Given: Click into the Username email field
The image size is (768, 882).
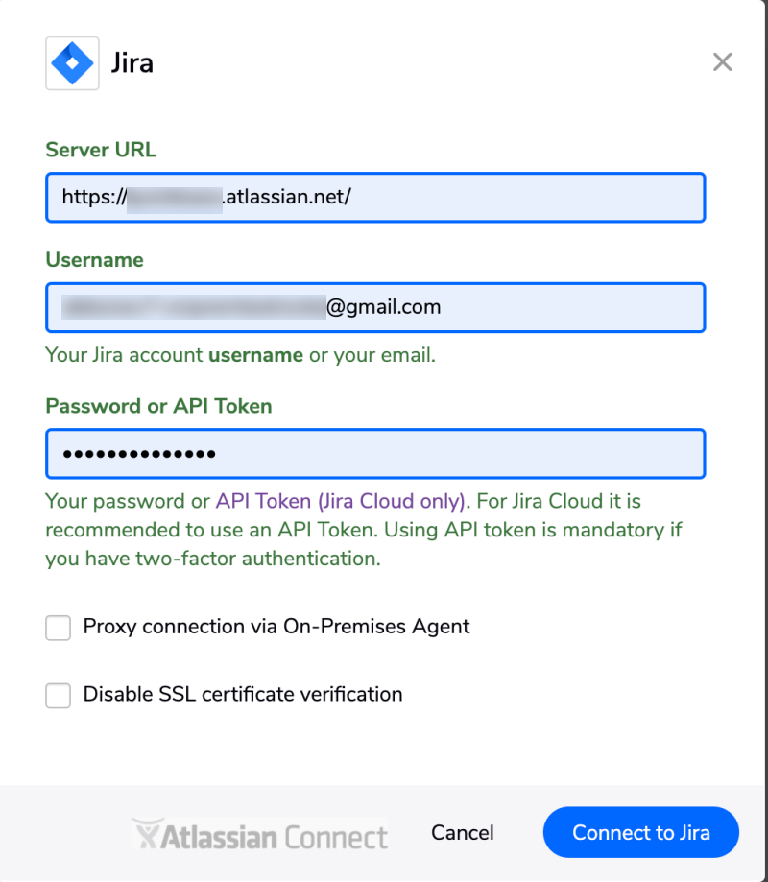Looking at the screenshot, I should tap(375, 308).
